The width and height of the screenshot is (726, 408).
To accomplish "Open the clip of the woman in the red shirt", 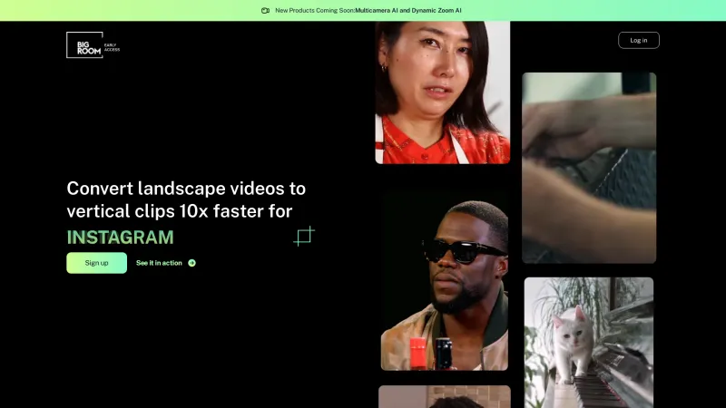I will [x=443, y=92].
